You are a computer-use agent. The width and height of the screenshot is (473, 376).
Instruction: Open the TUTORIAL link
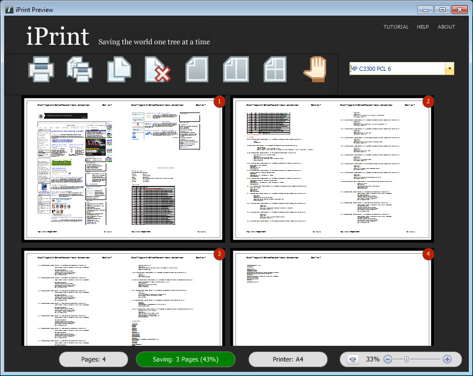tap(396, 27)
